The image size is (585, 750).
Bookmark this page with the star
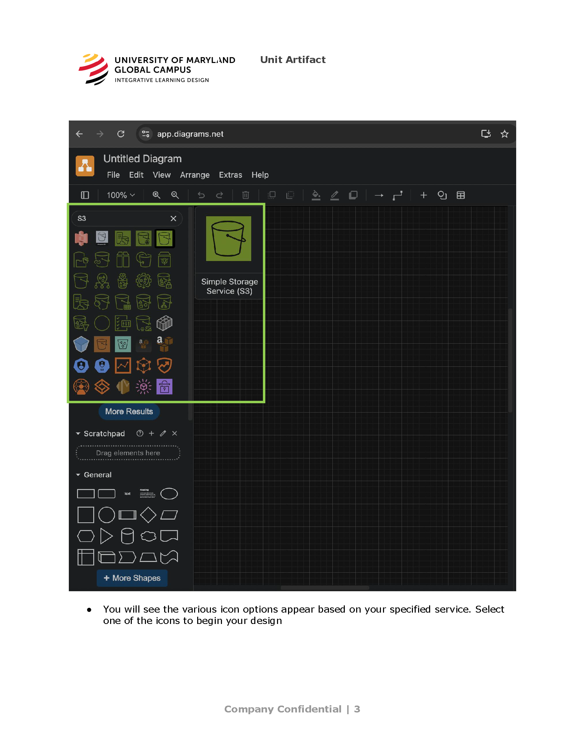(x=504, y=134)
